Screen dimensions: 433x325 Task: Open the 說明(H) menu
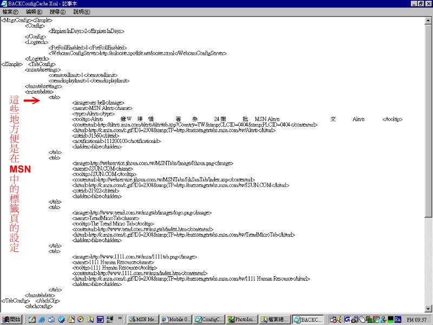click(x=82, y=12)
